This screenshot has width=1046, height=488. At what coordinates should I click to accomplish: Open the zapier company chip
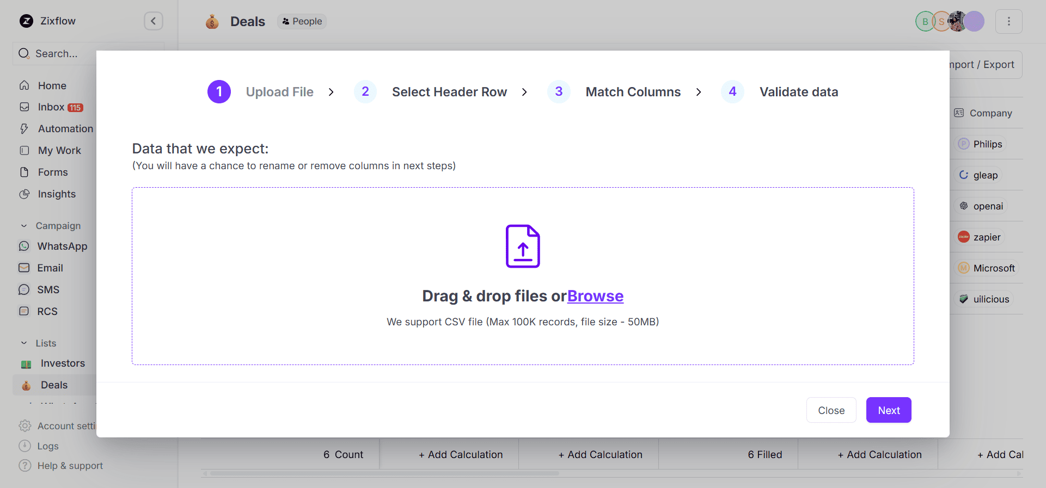[x=980, y=237]
